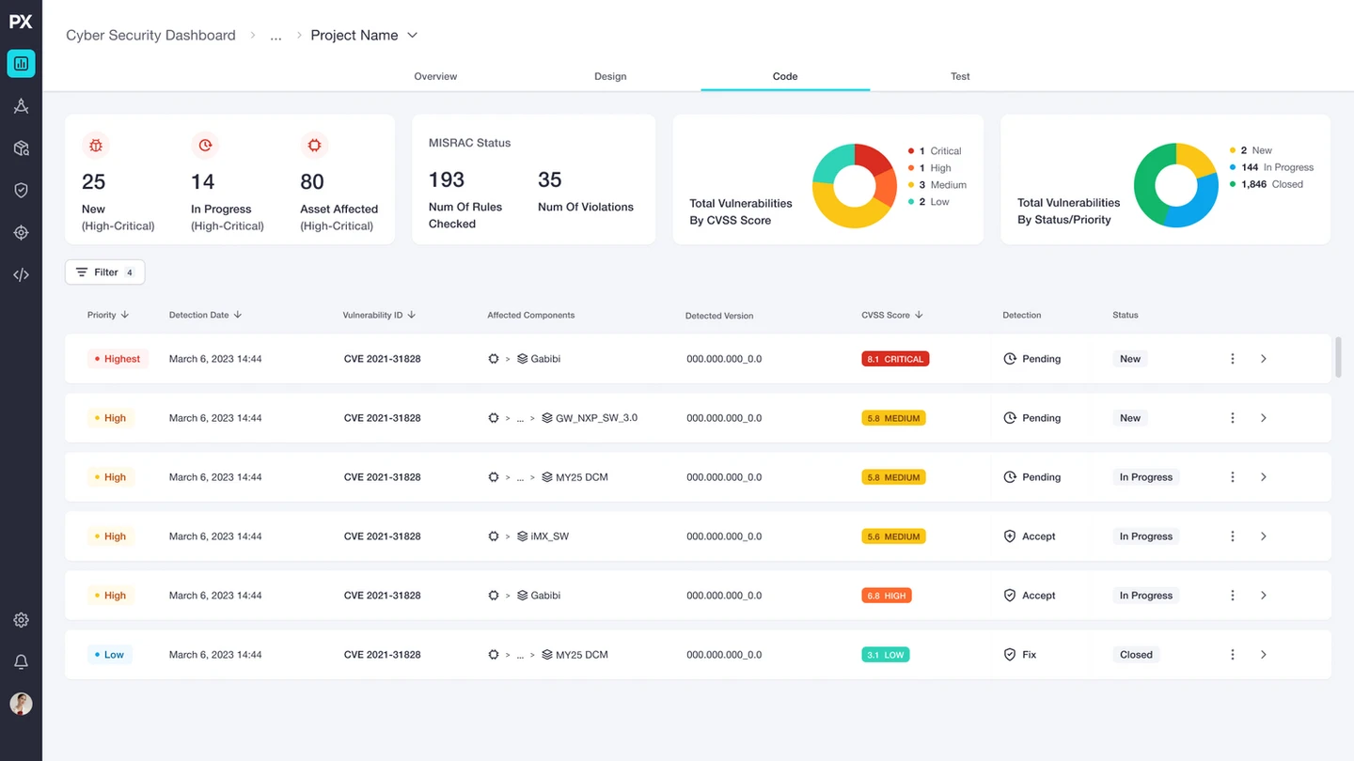Sort the table by Detection Date

click(206, 315)
